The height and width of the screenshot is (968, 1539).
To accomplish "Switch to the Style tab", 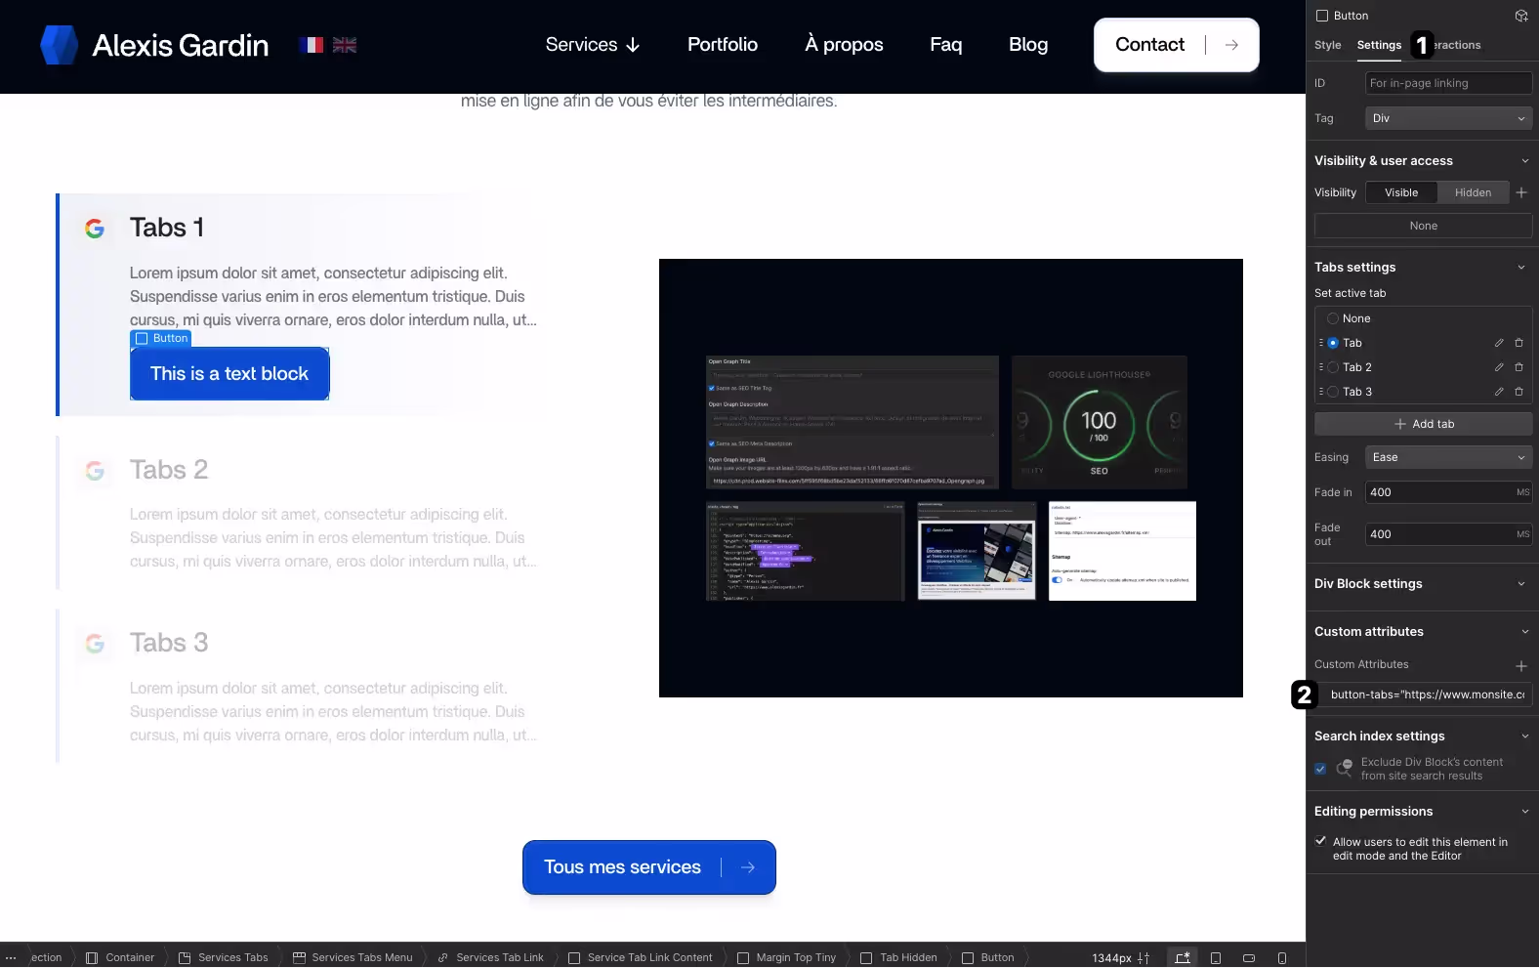I will [x=1327, y=45].
